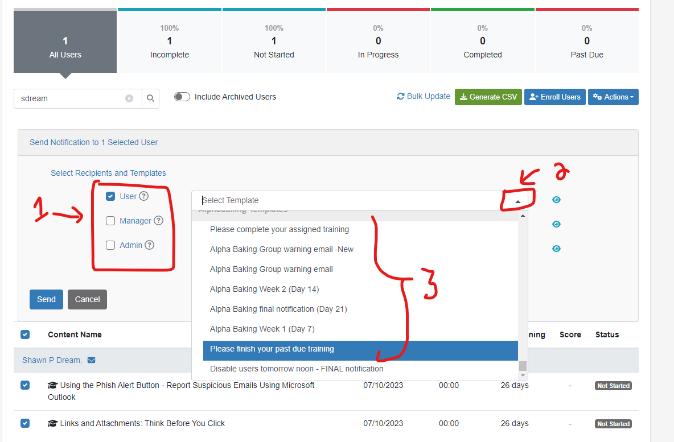The image size is (674, 442).
Task: Uncheck Links and Attachments row checkbox
Action: click(x=25, y=423)
